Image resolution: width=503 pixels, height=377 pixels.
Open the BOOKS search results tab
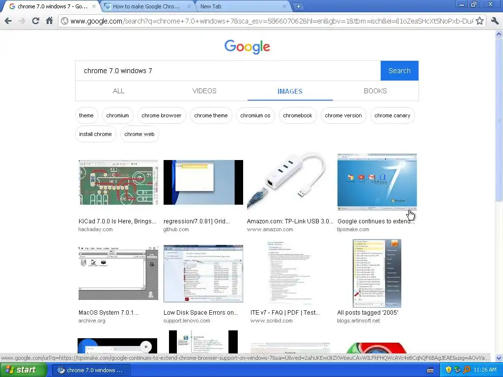point(375,91)
